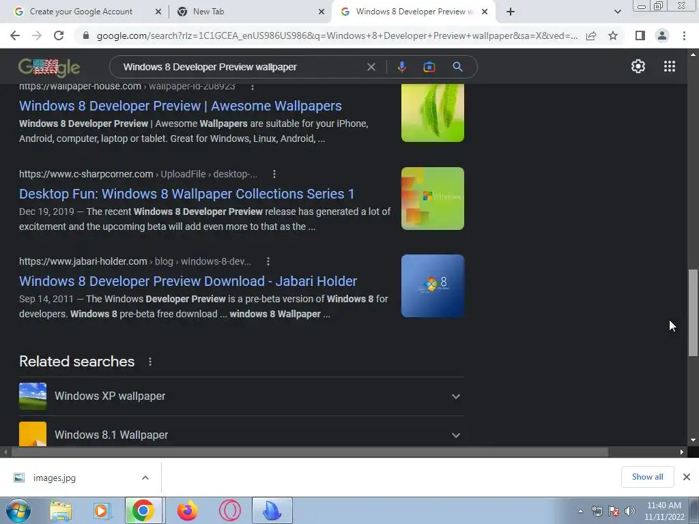
Task: Click the Windows XP wallpaper thumbnail
Action: 33,396
